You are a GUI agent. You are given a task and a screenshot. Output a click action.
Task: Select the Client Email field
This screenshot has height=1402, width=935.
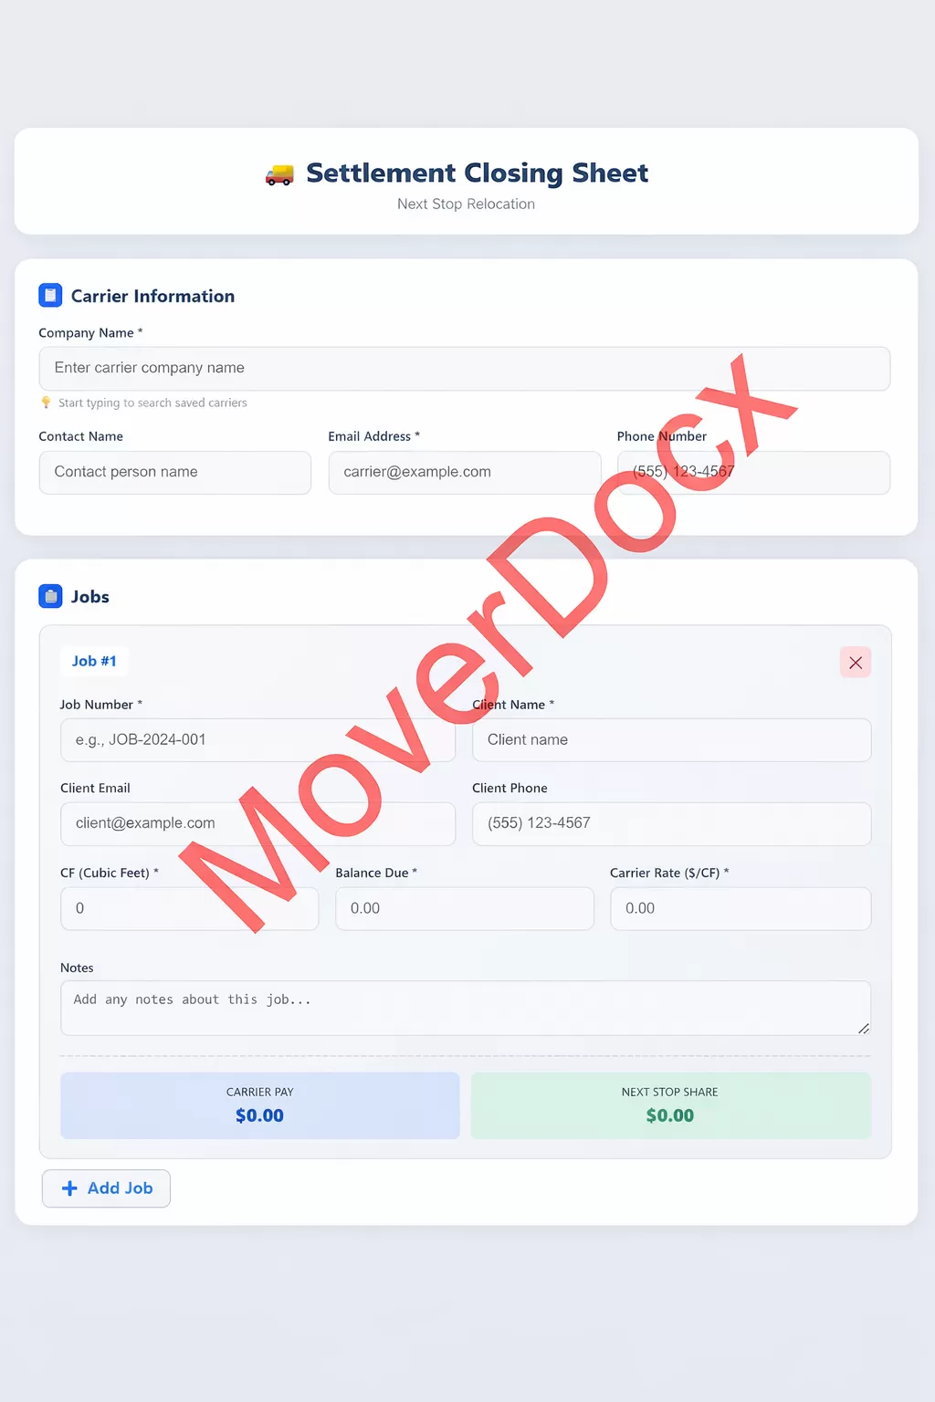(257, 824)
